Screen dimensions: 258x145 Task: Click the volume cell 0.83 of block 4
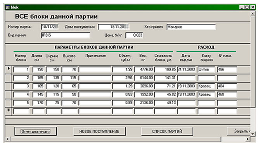pos(123,94)
